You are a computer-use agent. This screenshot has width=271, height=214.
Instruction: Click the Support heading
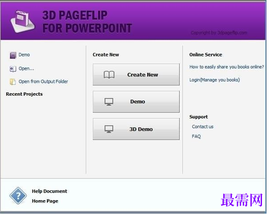[x=198, y=117]
